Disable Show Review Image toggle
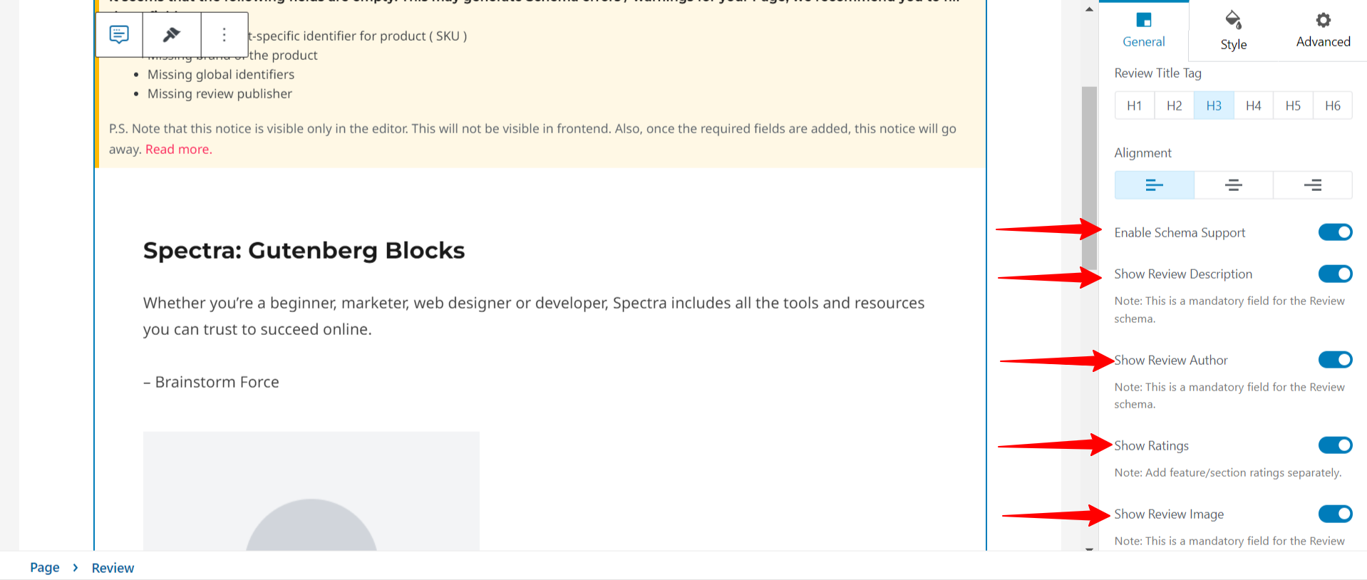The height and width of the screenshot is (580, 1367). [1335, 514]
